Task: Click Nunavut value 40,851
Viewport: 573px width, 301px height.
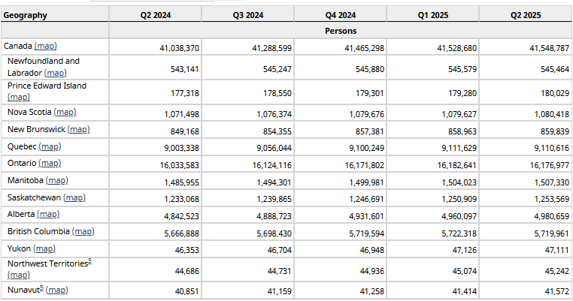Action: (x=187, y=291)
